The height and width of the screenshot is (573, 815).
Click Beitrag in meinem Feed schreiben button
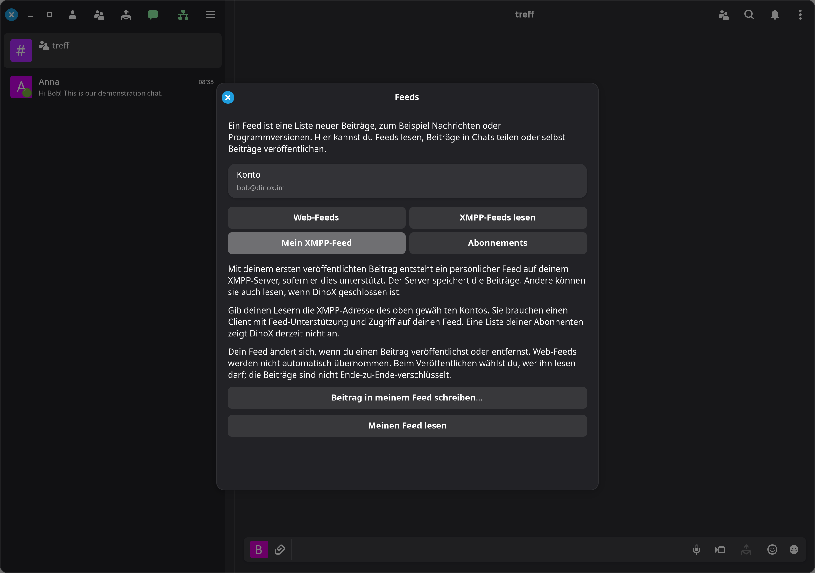[407, 398]
